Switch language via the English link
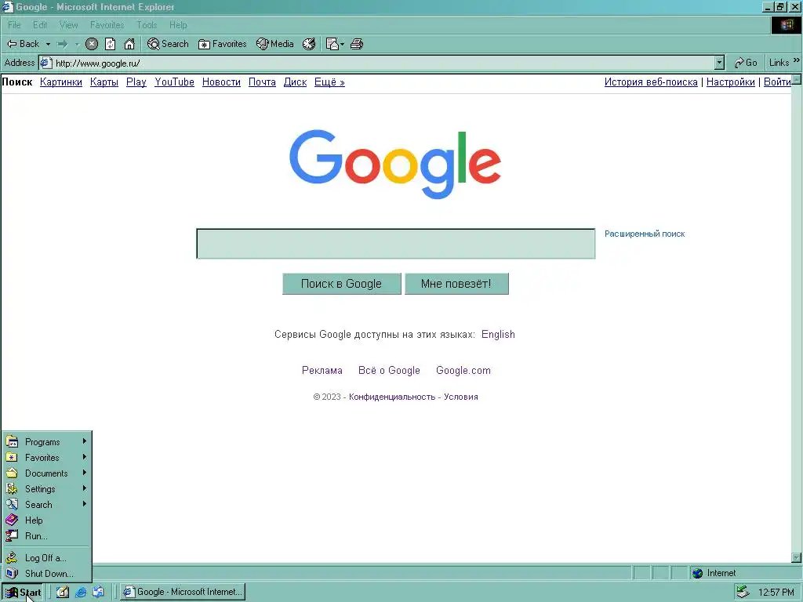The width and height of the screenshot is (803, 602). 498,334
